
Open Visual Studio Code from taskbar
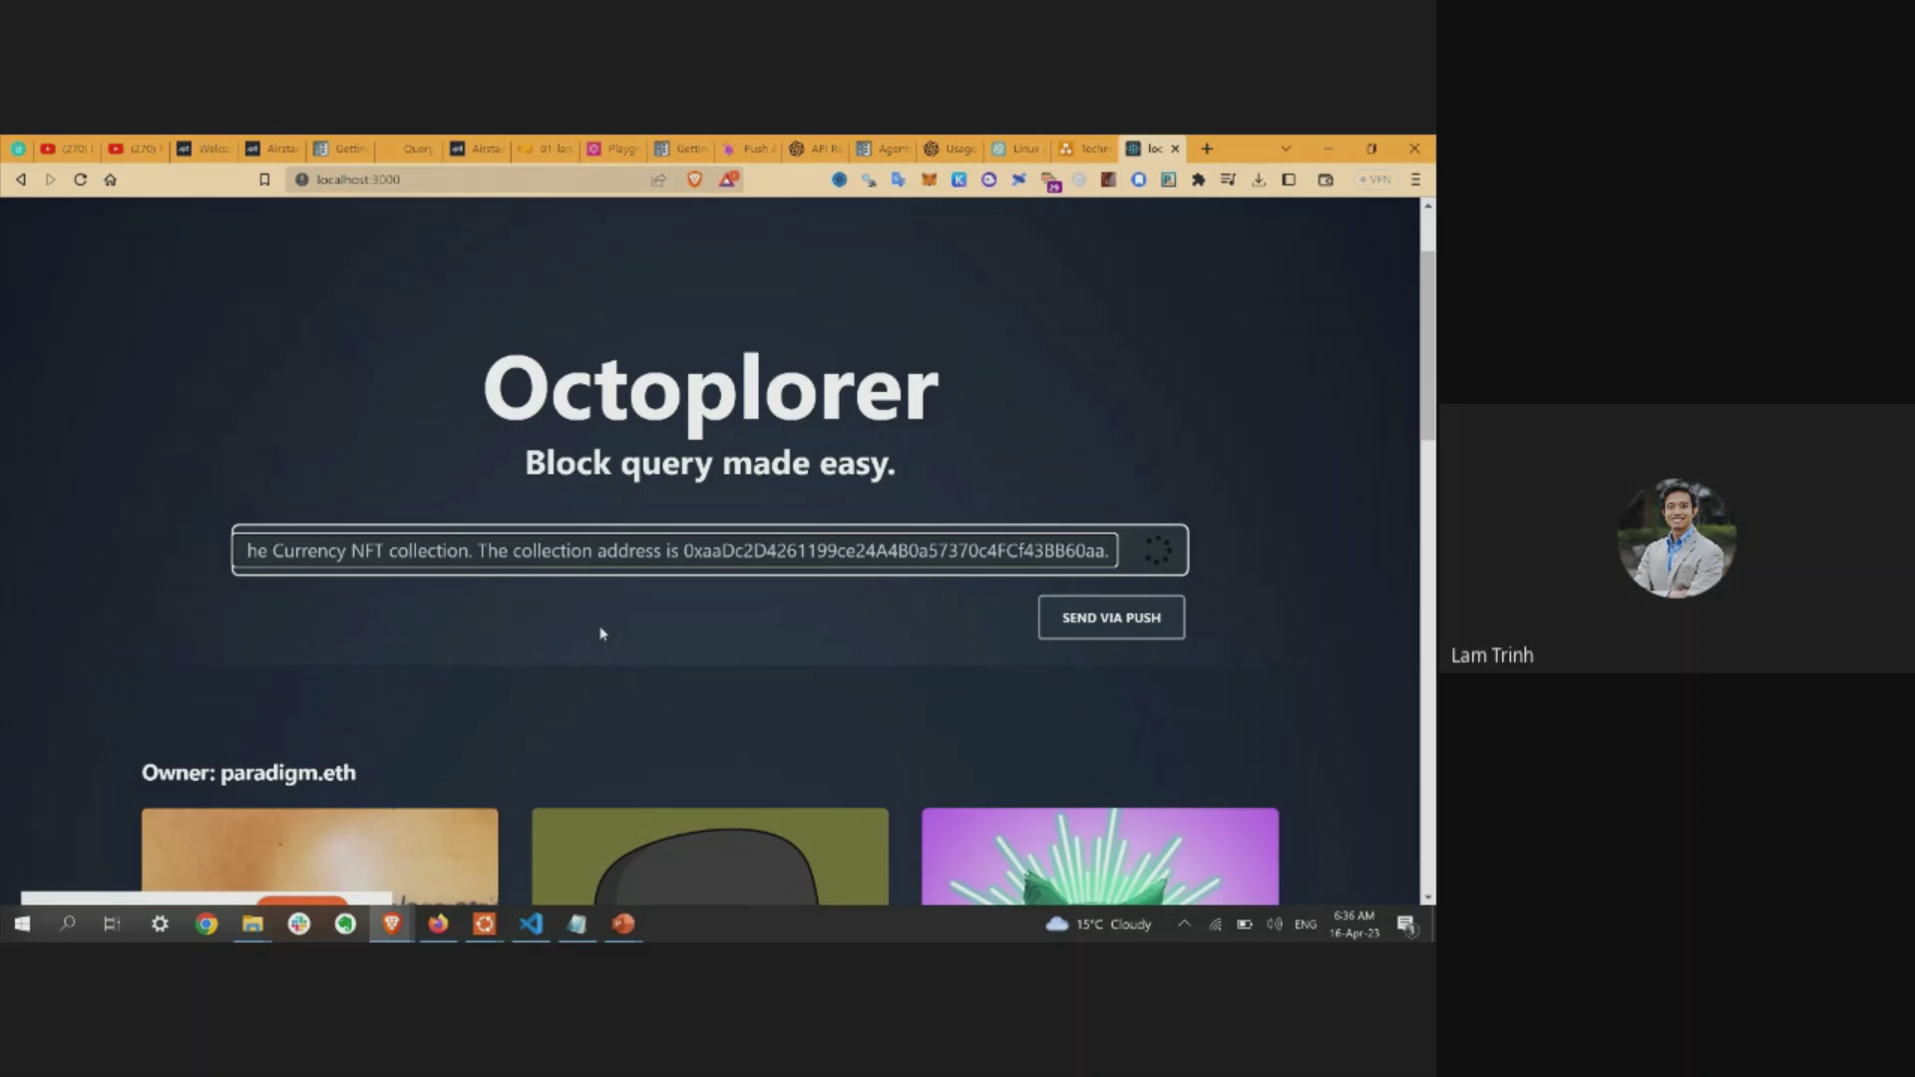click(x=531, y=924)
